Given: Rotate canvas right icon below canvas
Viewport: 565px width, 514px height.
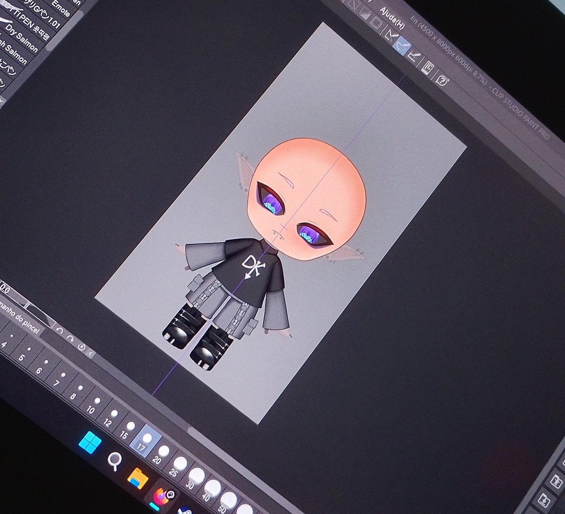Looking at the screenshot, I should tap(70, 338).
